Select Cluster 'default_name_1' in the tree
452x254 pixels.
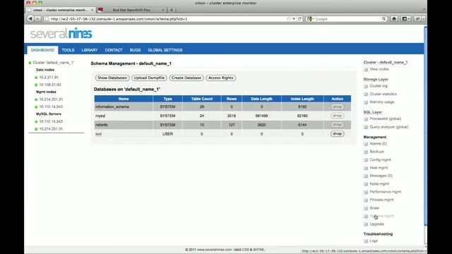54,63
